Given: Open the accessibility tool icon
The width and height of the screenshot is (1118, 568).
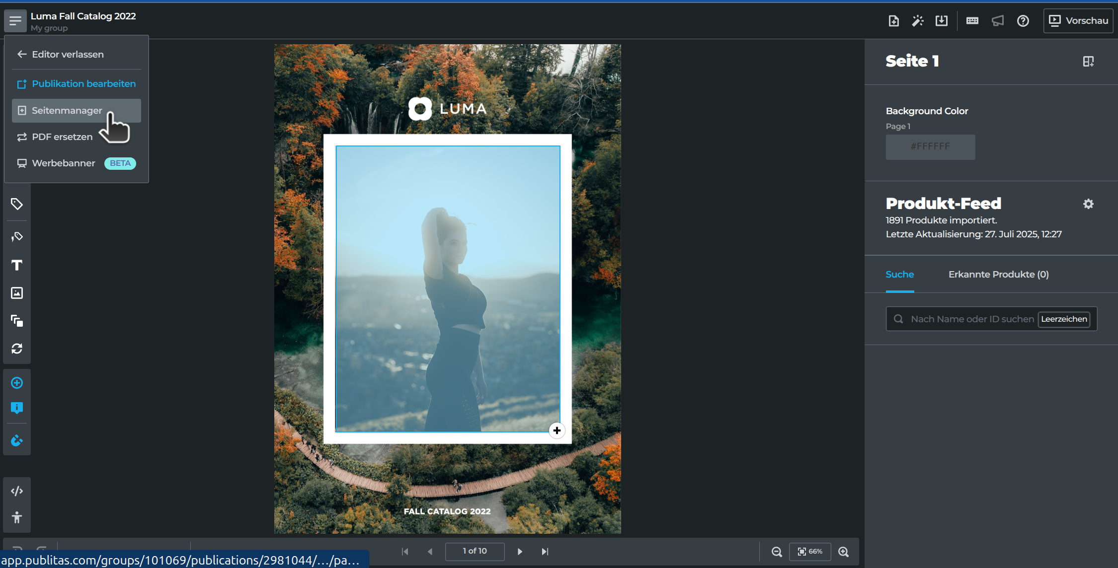Looking at the screenshot, I should [x=17, y=517].
